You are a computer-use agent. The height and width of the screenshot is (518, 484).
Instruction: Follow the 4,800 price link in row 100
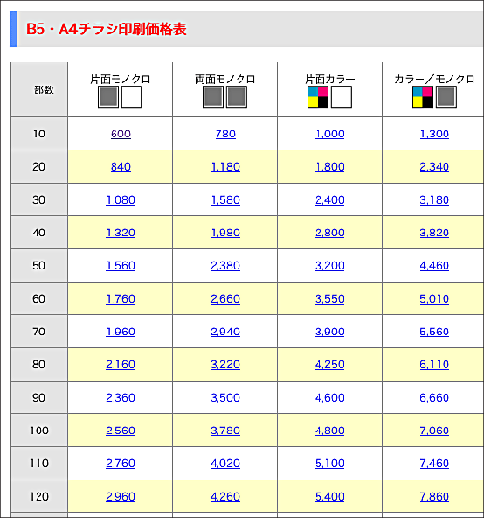[329, 431]
